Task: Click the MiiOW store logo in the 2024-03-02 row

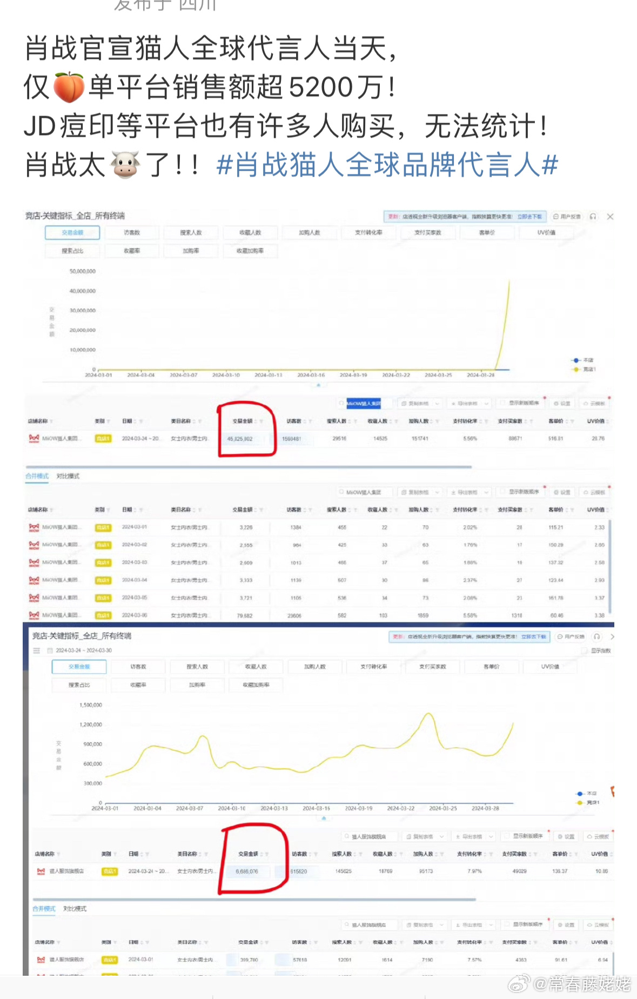Action: (x=34, y=545)
